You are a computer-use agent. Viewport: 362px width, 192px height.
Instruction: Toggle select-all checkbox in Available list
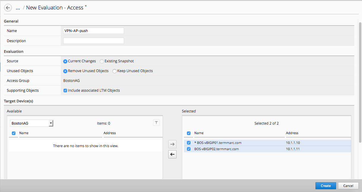14,133
